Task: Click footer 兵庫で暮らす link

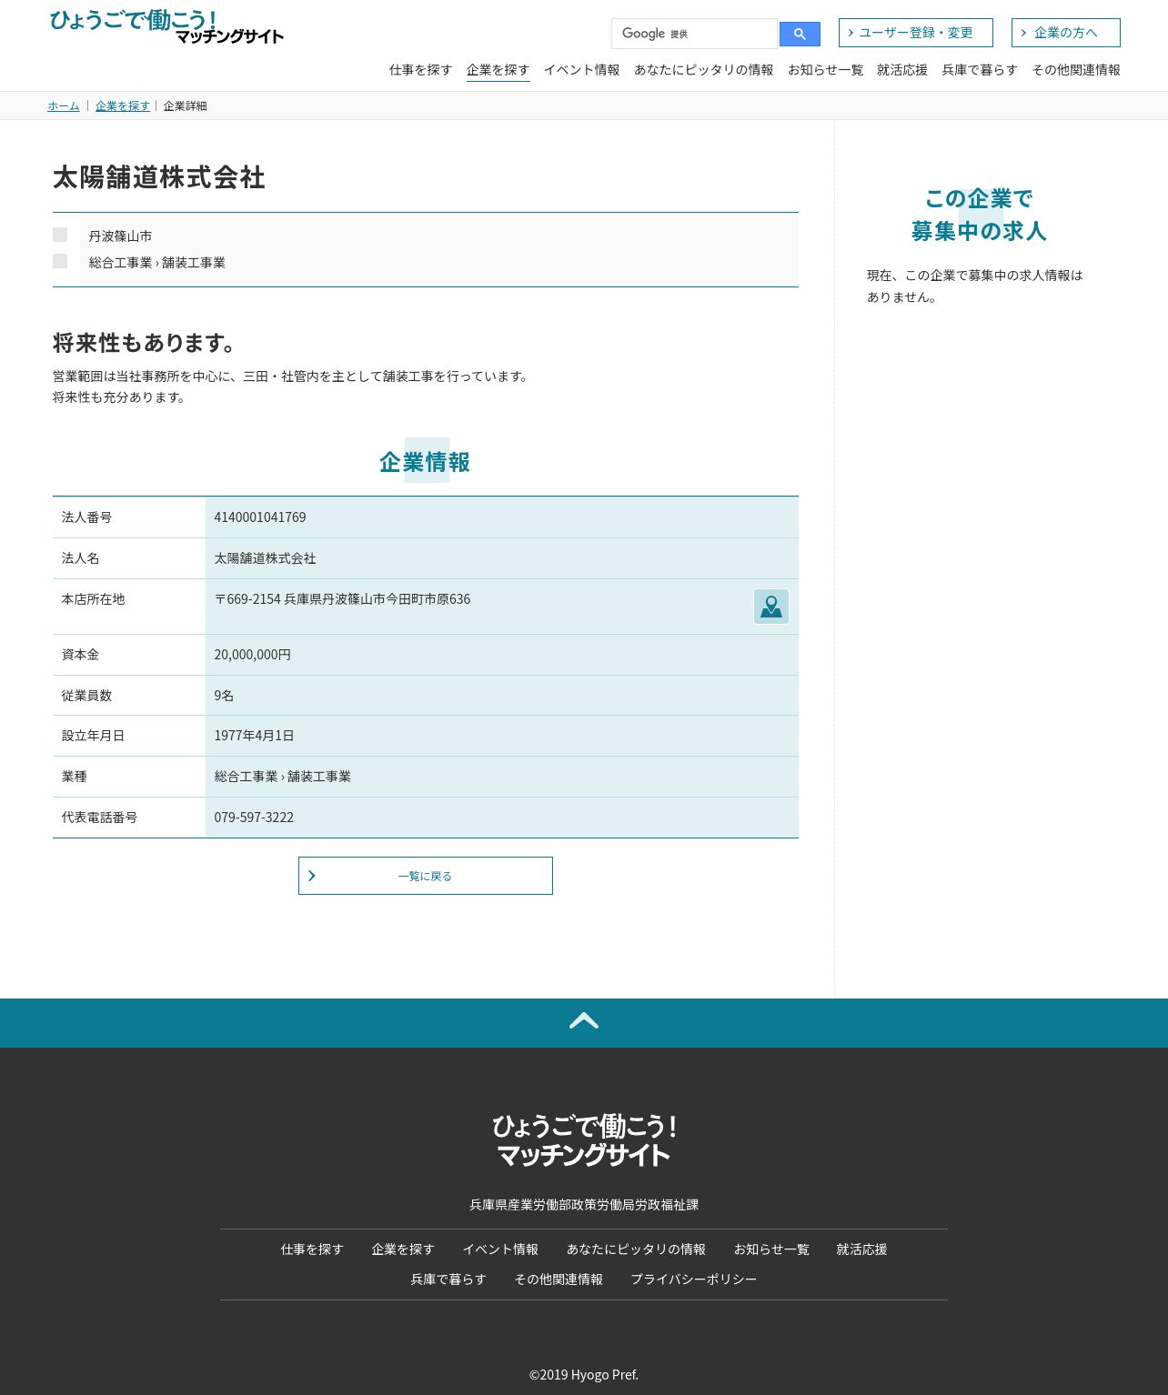Action: (448, 1280)
